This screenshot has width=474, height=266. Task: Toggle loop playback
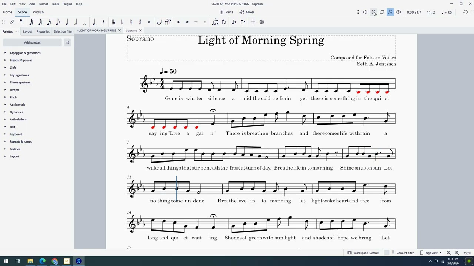click(x=382, y=12)
